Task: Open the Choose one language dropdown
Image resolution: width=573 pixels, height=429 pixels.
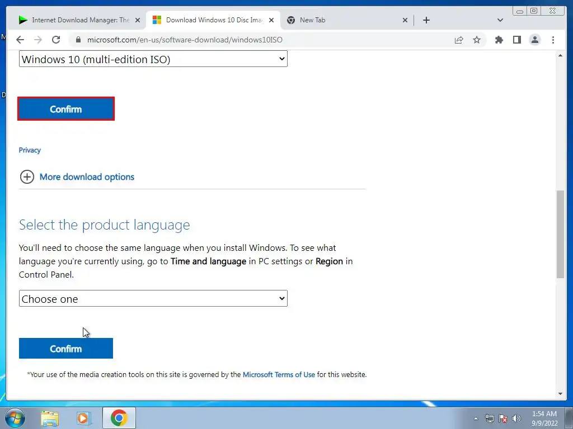Action: (153, 298)
